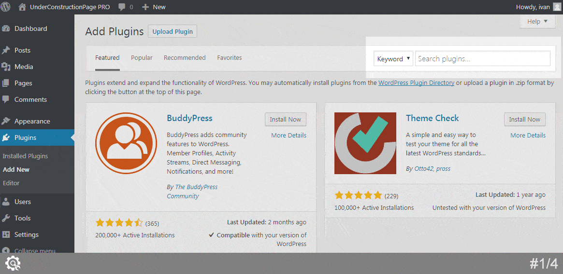Click the WordPress logo icon
Image resolution: width=563 pixels, height=274 pixels.
point(6,7)
